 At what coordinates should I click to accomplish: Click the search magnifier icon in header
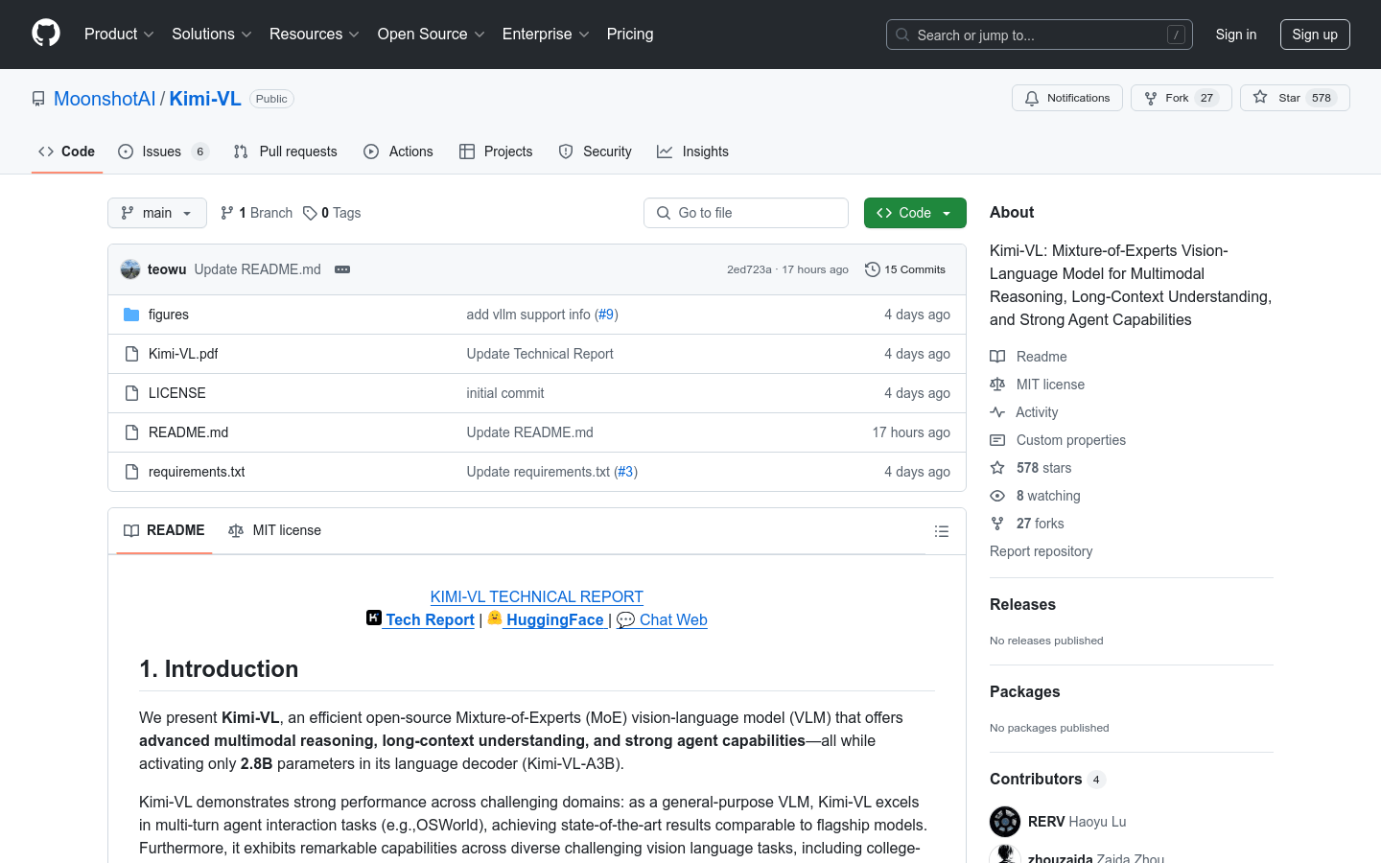coord(902,35)
